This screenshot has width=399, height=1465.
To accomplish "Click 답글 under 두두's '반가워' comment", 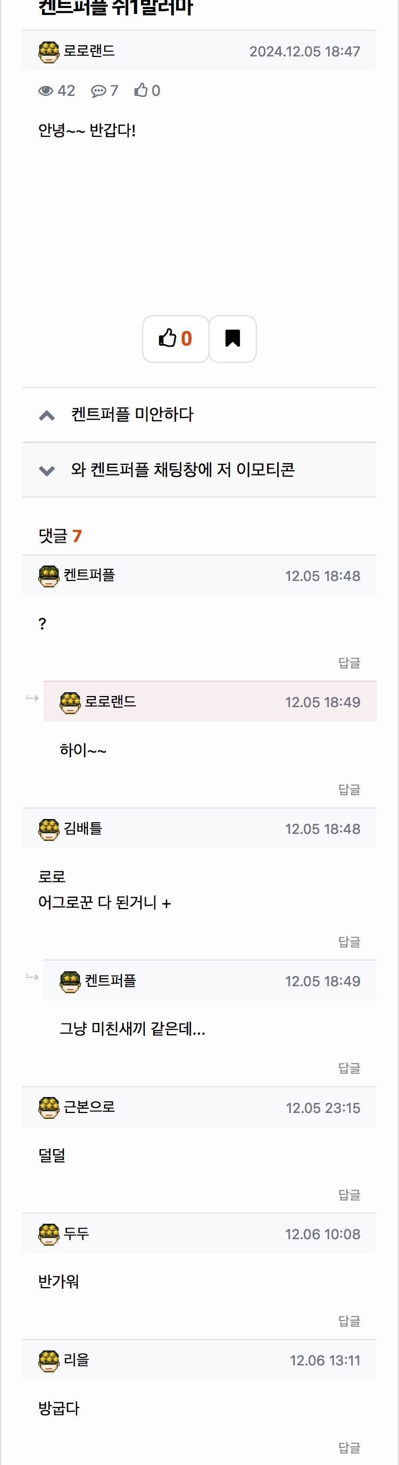I will (349, 1321).
